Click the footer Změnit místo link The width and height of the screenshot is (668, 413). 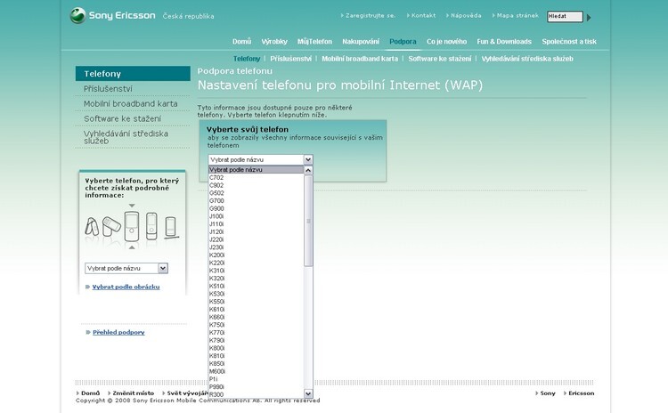click(x=134, y=393)
